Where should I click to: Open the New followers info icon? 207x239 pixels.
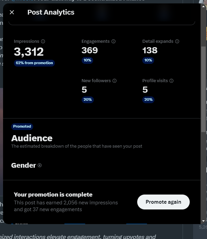coord(115,81)
